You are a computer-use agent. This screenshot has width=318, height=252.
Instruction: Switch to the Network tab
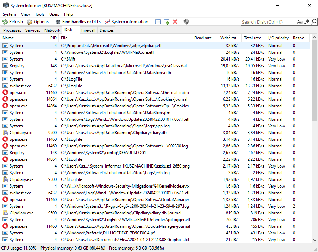pyautogui.click(x=52, y=30)
